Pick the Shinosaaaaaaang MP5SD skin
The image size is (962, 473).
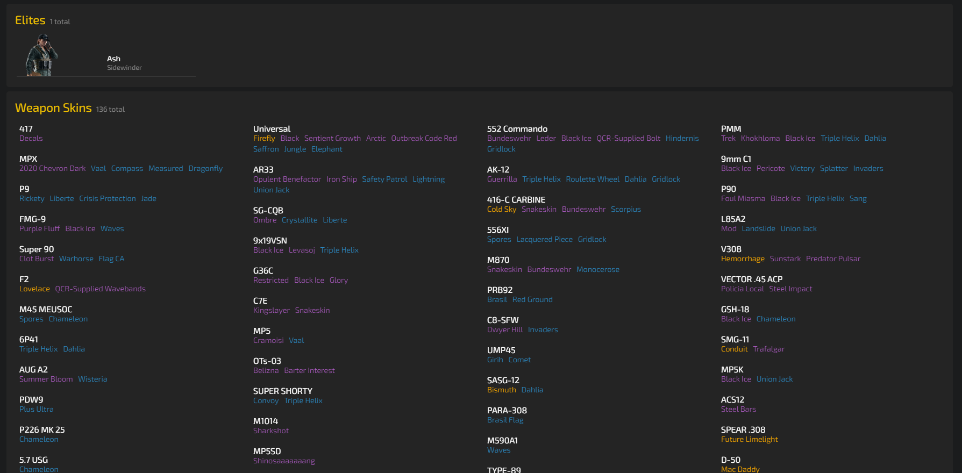point(284,461)
